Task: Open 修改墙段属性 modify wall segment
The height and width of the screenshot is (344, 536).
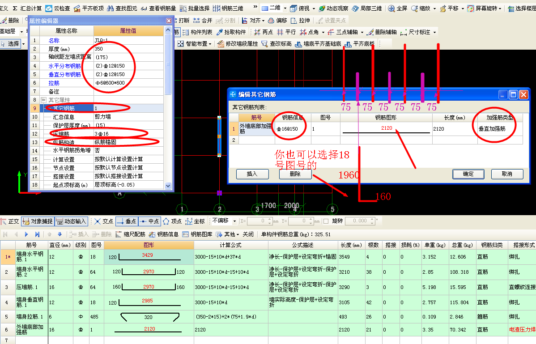Action: click(x=238, y=44)
